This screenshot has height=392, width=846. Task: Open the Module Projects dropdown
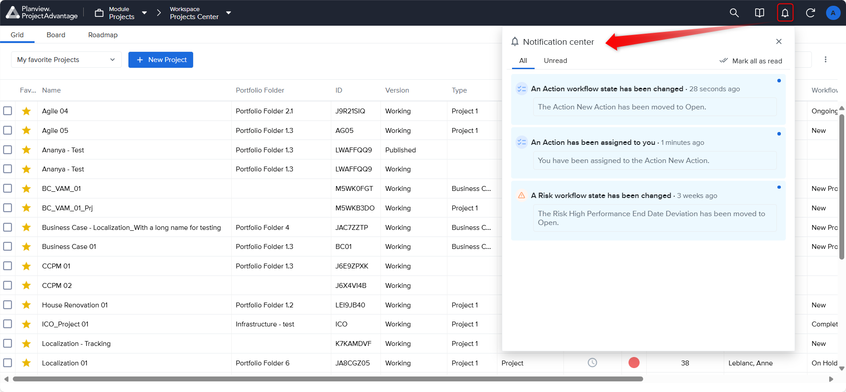click(x=121, y=13)
